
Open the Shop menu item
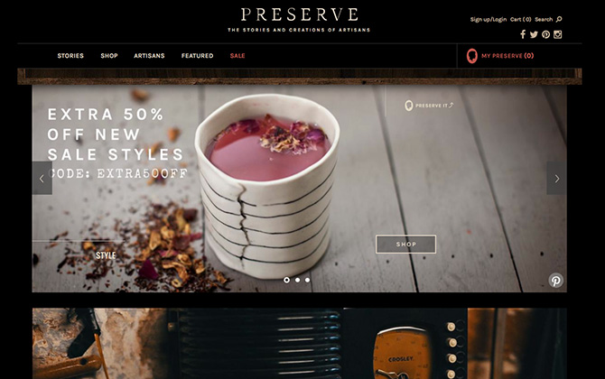pos(109,56)
